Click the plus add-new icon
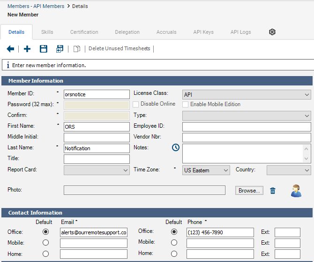 pyautogui.click(x=27, y=49)
